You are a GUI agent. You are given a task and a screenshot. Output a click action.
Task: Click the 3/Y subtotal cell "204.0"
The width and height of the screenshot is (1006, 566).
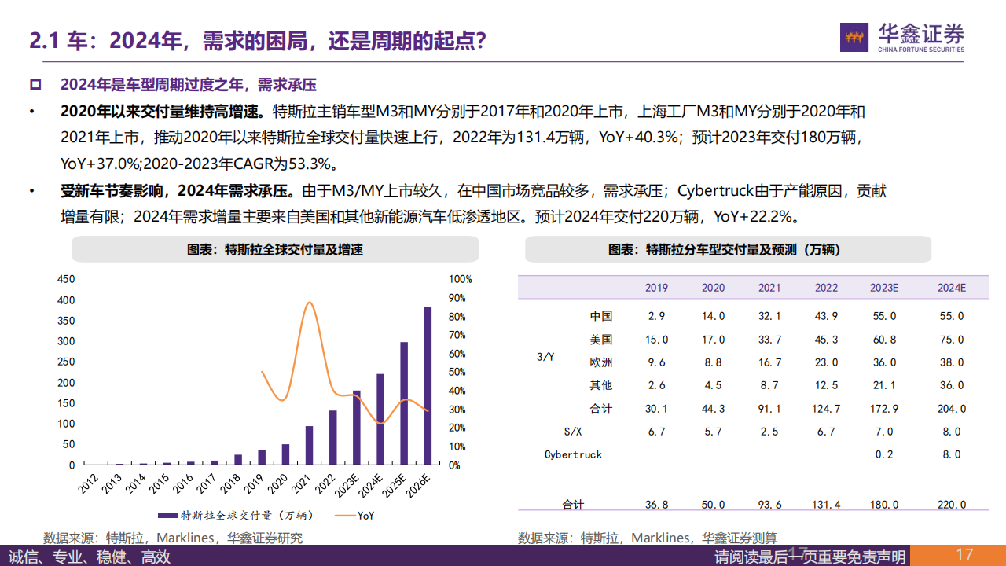click(x=952, y=409)
